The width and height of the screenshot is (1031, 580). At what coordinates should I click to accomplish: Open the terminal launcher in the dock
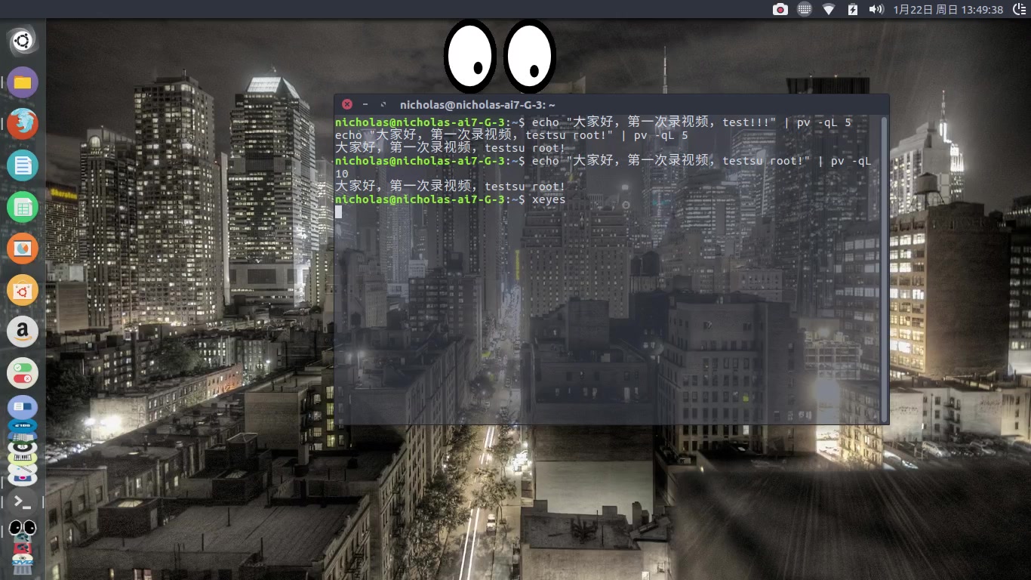click(x=22, y=501)
